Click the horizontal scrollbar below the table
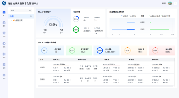This screenshot has height=98, width=179. (x=106, y=86)
